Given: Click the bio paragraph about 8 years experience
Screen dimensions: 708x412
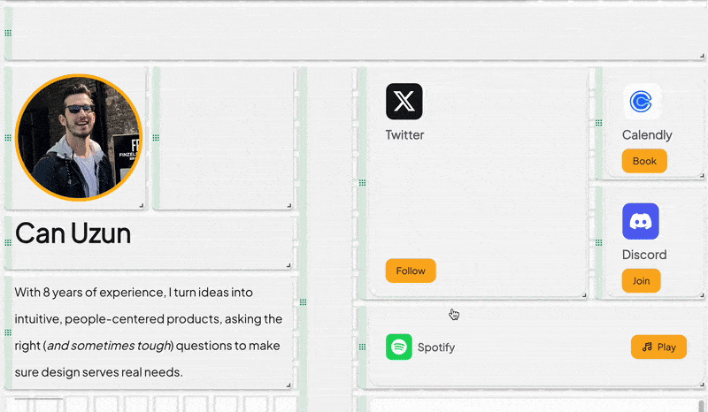Looking at the screenshot, I should tap(149, 332).
